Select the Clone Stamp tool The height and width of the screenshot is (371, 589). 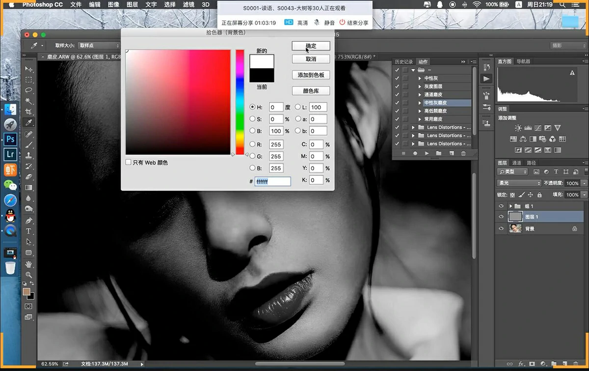pyautogui.click(x=28, y=155)
